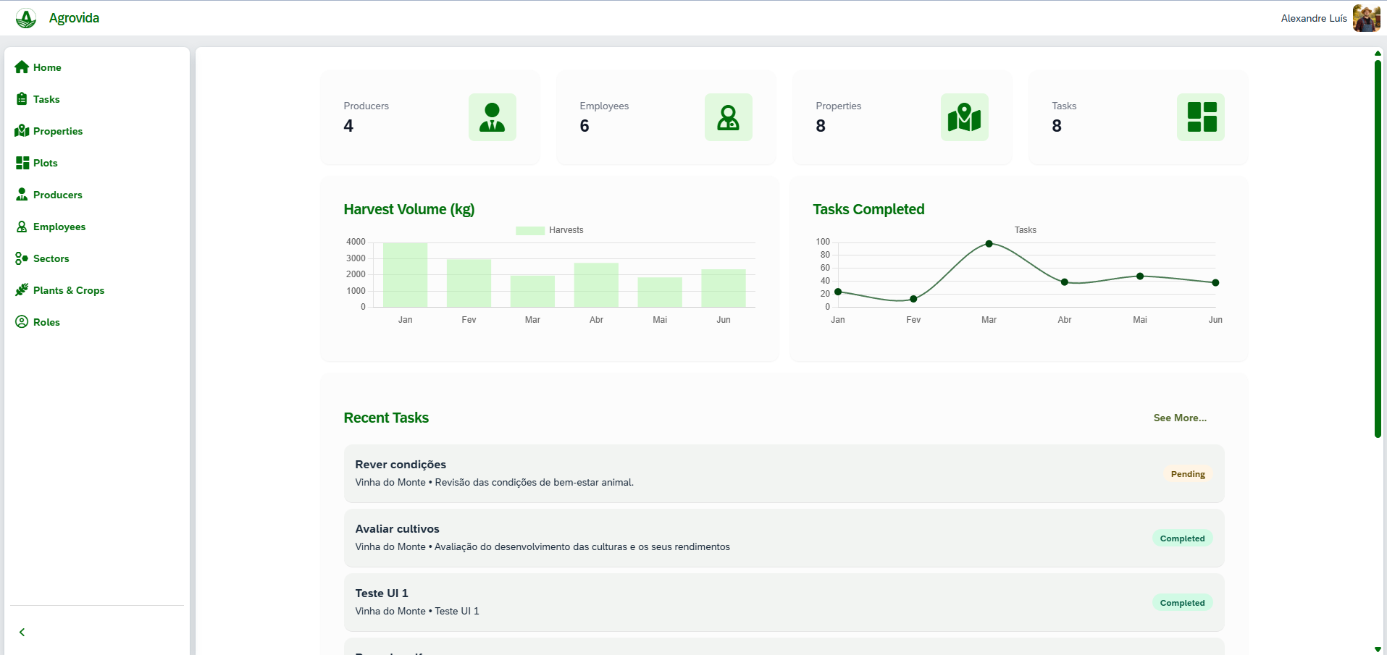Image resolution: width=1387 pixels, height=655 pixels.
Task: Toggle the Tasks legend label in line chart
Action: point(1025,230)
